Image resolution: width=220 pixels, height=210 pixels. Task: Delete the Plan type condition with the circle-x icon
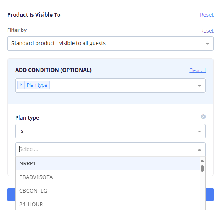click(x=203, y=117)
